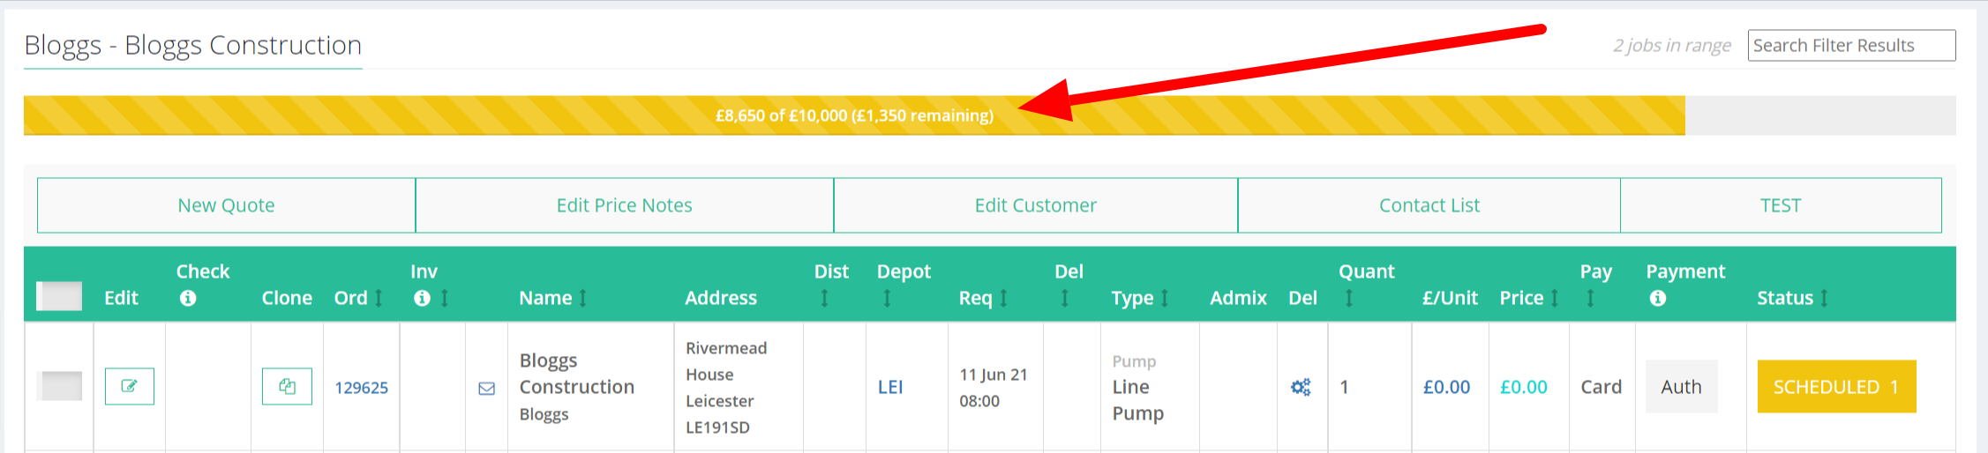This screenshot has width=1988, height=453.
Task: Click the info icon under Payment header
Action: pos(1658,299)
